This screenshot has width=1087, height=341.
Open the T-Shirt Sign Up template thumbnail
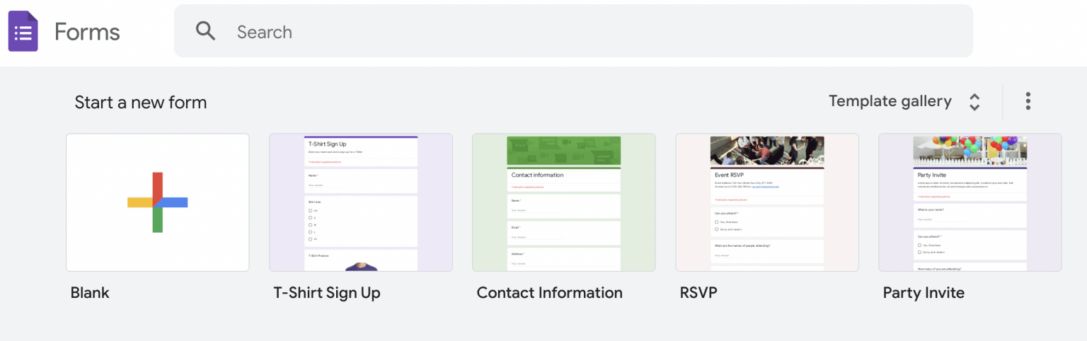point(361,202)
